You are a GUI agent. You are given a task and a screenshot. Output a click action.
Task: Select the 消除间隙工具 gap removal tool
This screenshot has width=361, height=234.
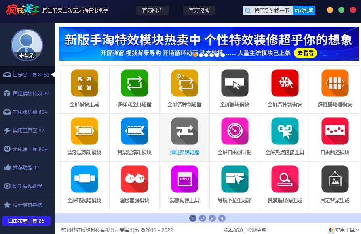(x=184, y=179)
